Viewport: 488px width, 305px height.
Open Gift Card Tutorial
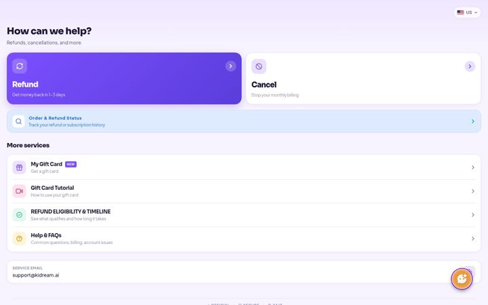tap(244, 191)
